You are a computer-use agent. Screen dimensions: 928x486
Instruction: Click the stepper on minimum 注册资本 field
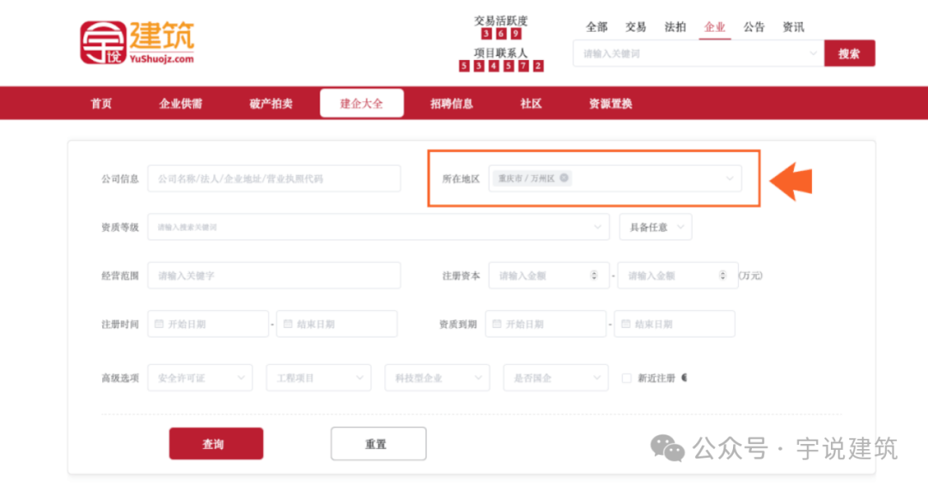click(594, 276)
